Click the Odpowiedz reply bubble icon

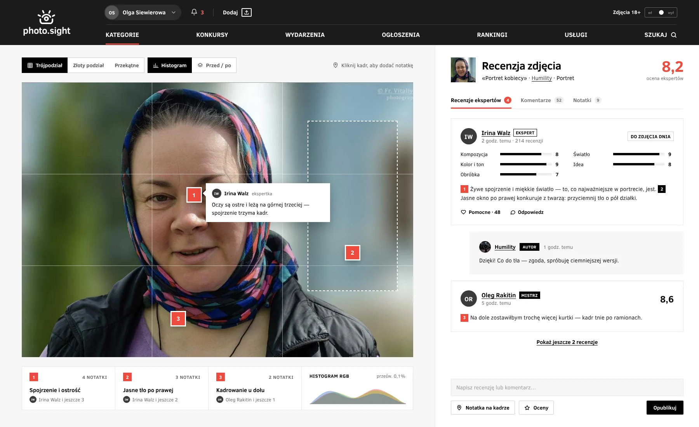tap(513, 212)
